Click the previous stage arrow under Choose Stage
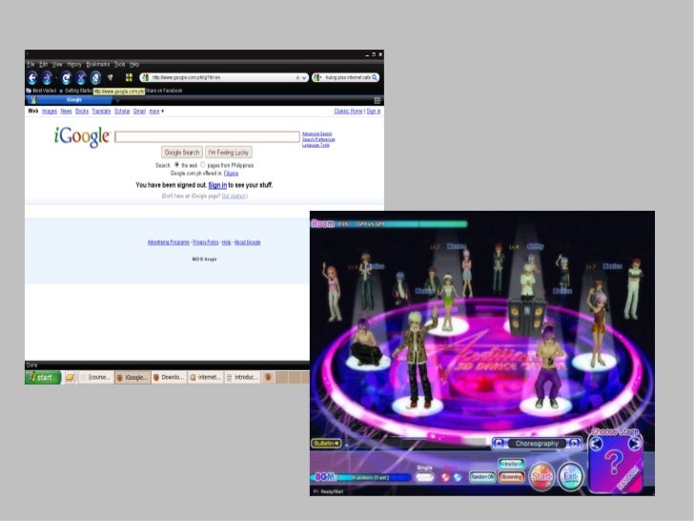694x521 pixels. point(596,444)
